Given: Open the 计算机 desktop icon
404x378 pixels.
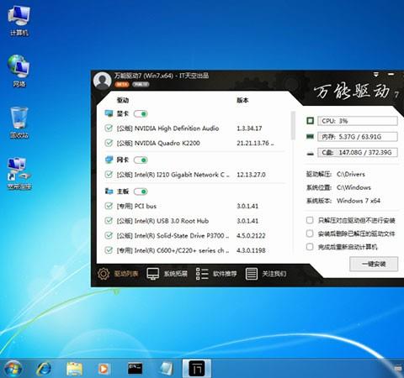Looking at the screenshot, I should tap(19, 21).
